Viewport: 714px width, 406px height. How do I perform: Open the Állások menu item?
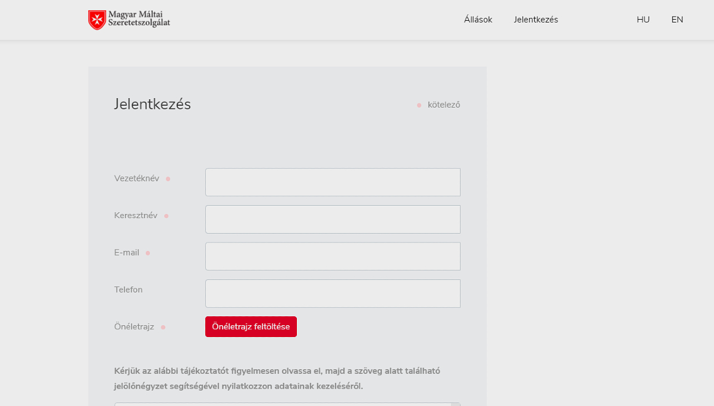[478, 20]
